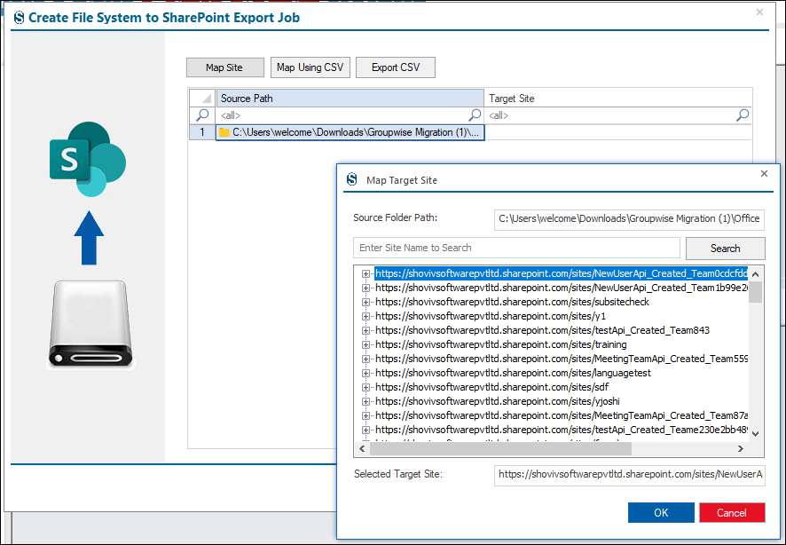
Task: Click row number 1 cell
Action: click(x=202, y=132)
